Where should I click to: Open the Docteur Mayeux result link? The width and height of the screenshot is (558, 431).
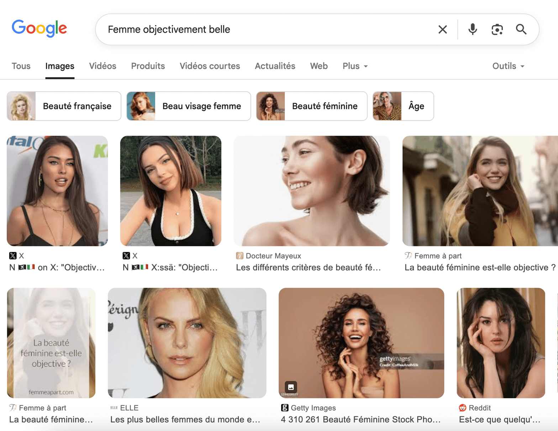pyautogui.click(x=308, y=268)
